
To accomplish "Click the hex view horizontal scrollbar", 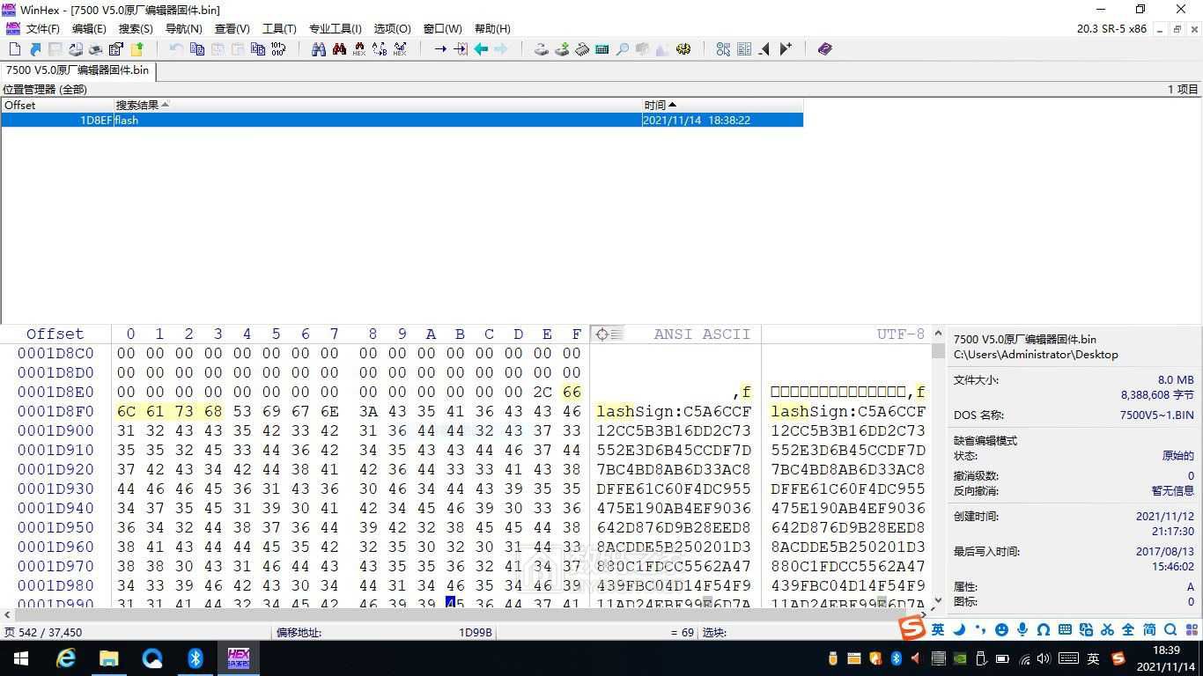I will (467, 614).
